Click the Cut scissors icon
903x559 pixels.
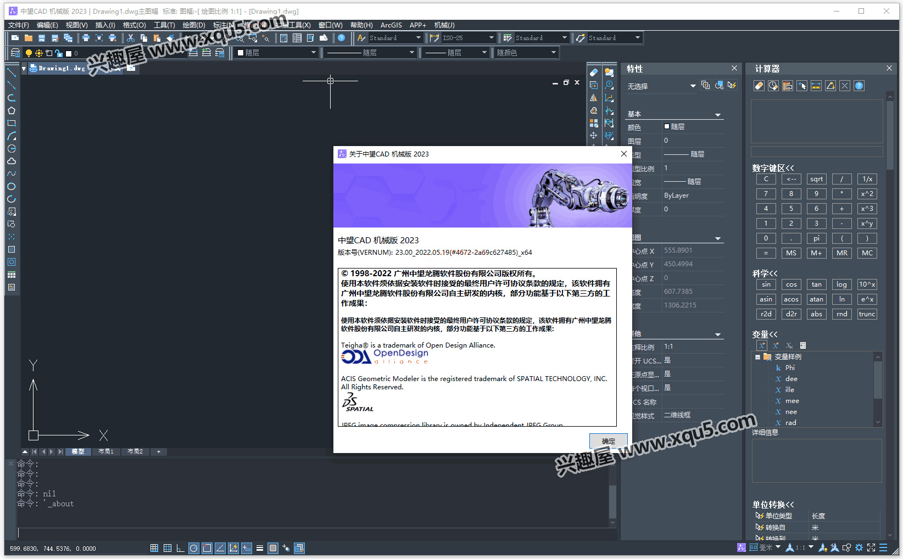click(x=131, y=38)
